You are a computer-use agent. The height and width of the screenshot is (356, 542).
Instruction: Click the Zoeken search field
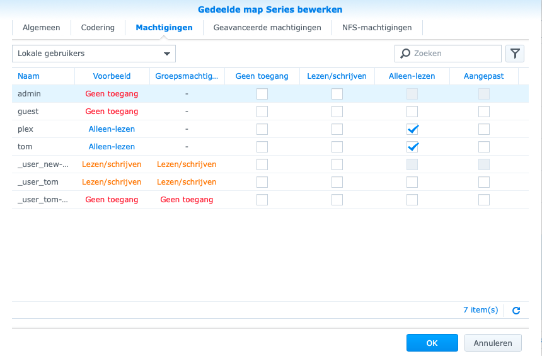tap(448, 54)
